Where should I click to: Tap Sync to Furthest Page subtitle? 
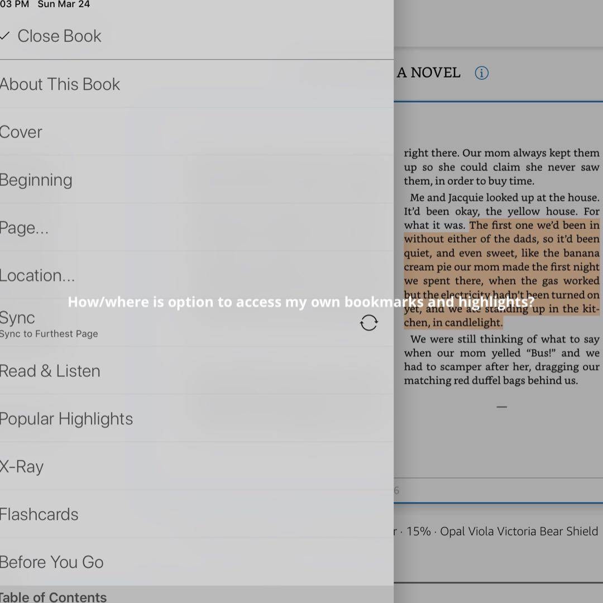[x=49, y=334]
